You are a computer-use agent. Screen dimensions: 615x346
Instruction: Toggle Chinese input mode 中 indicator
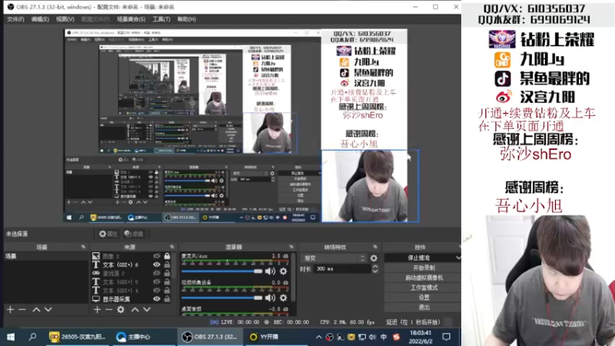(384, 337)
